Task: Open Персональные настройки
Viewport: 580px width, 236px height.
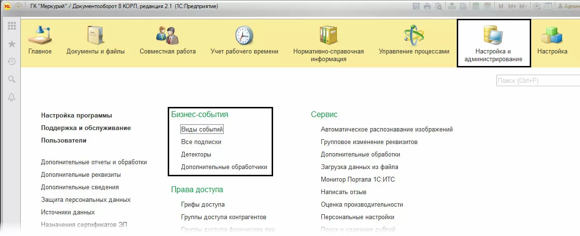Action: click(x=358, y=217)
